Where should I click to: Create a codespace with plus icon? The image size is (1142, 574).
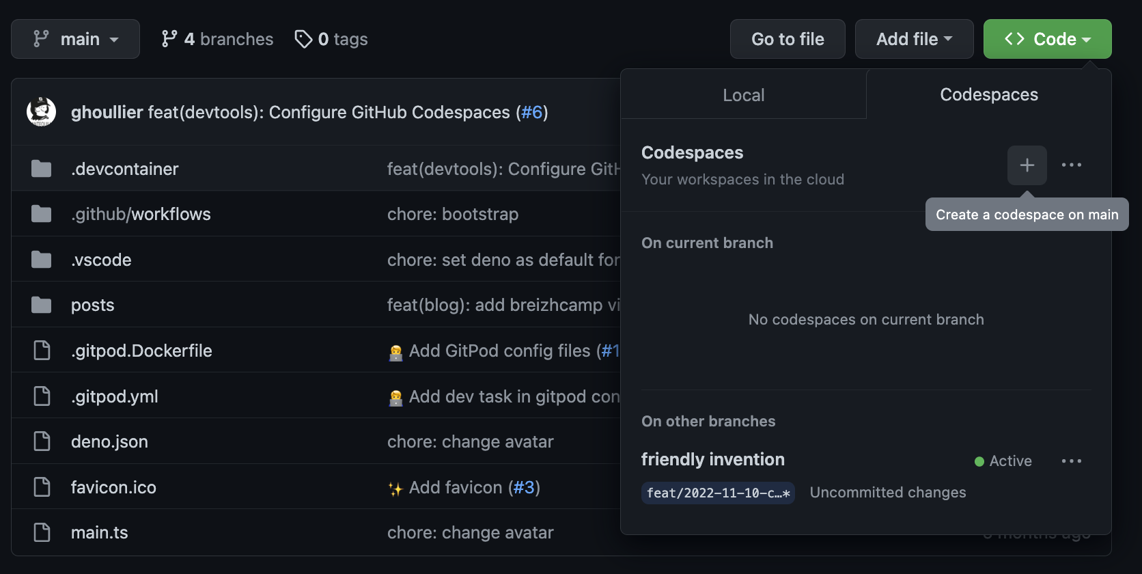click(x=1027, y=165)
